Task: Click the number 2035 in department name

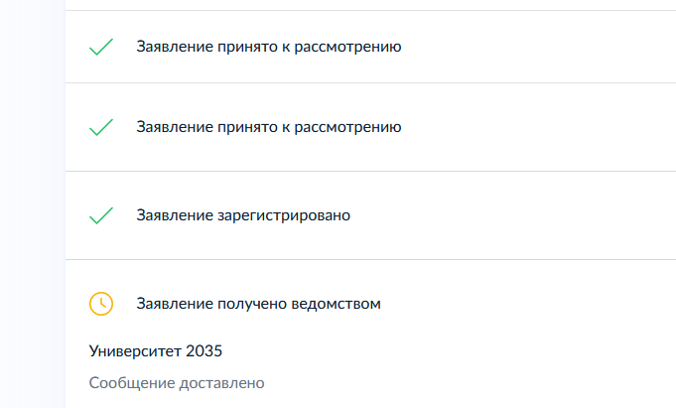Action: [203, 351]
